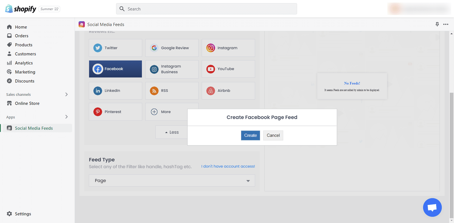The width and height of the screenshot is (454, 223).
Task: Select the Twitter feed source
Action: (x=115, y=48)
